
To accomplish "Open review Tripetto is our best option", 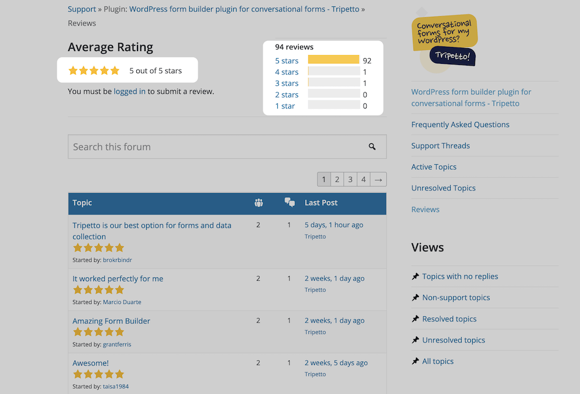I will [x=152, y=231].
